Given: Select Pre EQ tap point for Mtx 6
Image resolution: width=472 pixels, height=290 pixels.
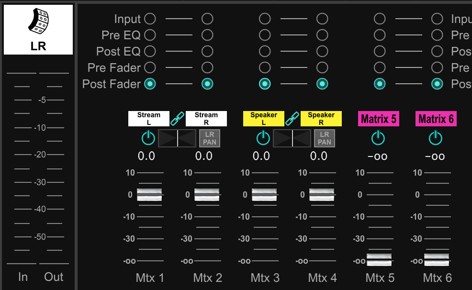Looking at the screenshot, I should point(437,35).
